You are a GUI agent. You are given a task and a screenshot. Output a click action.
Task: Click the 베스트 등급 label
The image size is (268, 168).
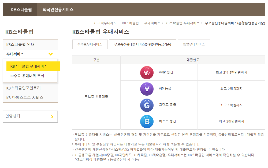[167, 121]
